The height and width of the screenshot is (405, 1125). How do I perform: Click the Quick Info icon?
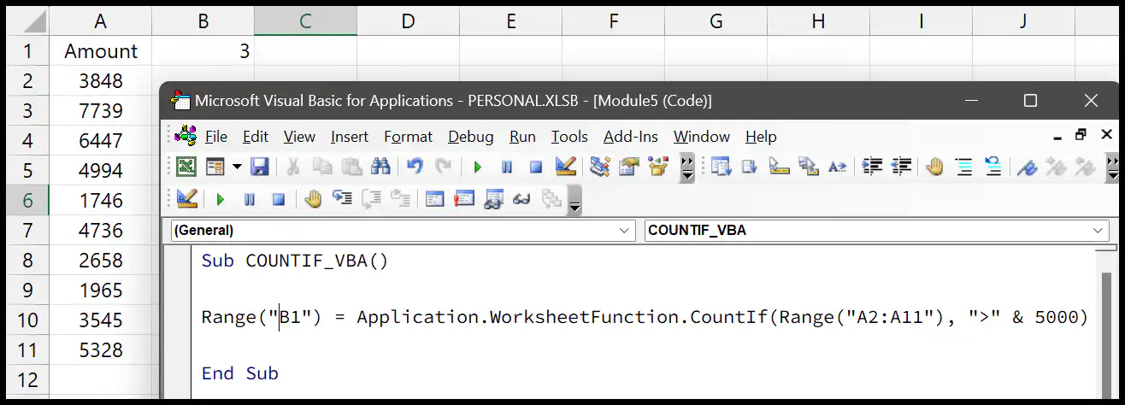pos(779,167)
